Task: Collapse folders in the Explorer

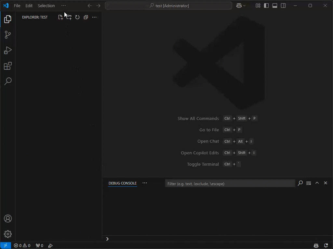Action: pos(86,17)
